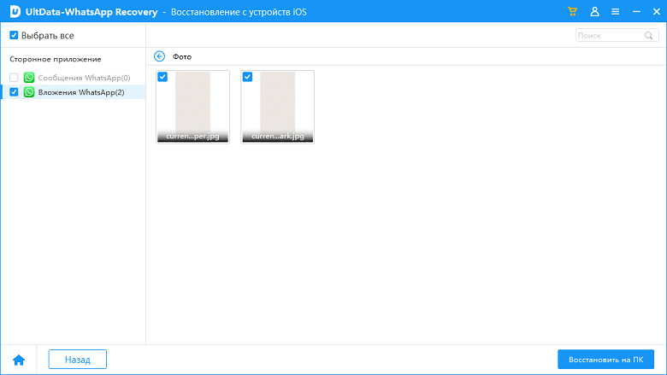667x375 pixels.
Task: Open the curren...ark.jpg thumbnail
Action: pos(278,103)
